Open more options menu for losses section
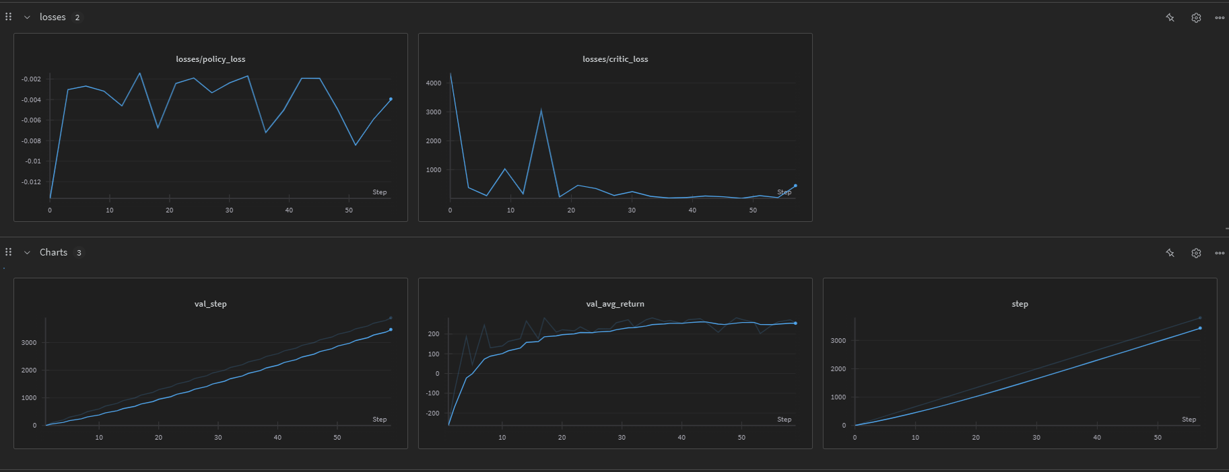 tap(1220, 17)
